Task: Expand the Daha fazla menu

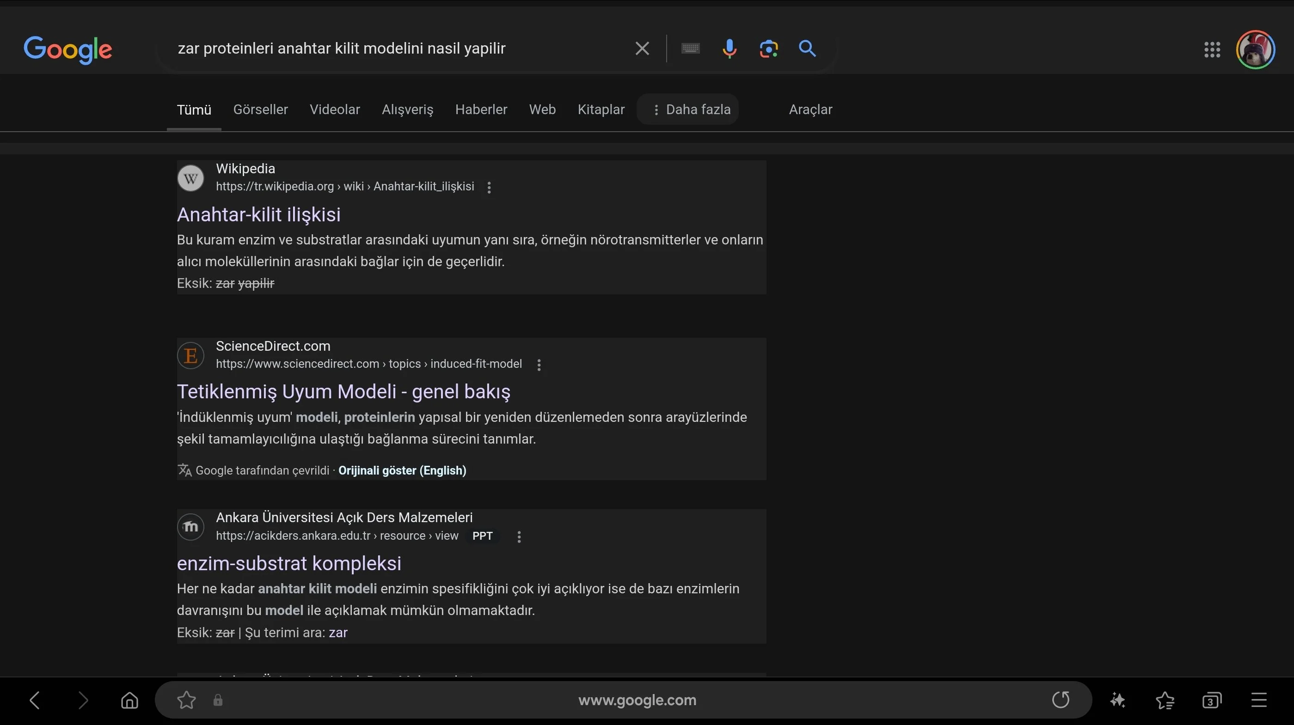Action: coord(688,110)
